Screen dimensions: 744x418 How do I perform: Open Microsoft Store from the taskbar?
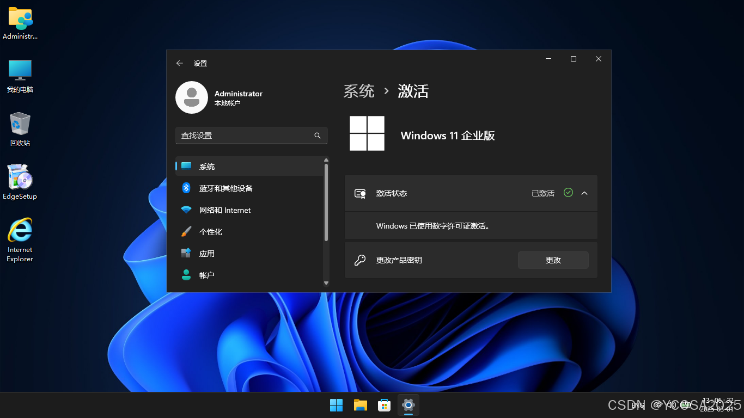(x=385, y=405)
